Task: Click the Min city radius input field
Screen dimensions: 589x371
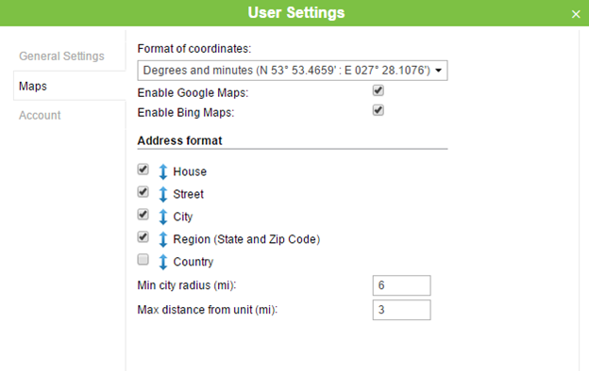Action: [401, 285]
